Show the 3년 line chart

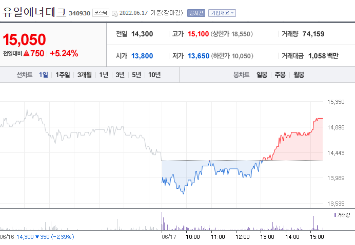pyautogui.click(x=120, y=75)
